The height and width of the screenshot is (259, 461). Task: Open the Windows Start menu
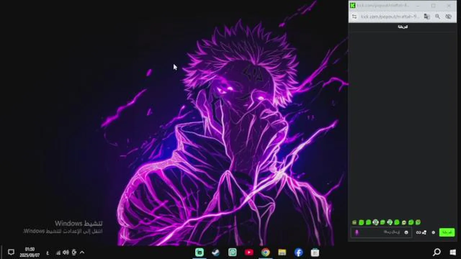click(x=453, y=252)
